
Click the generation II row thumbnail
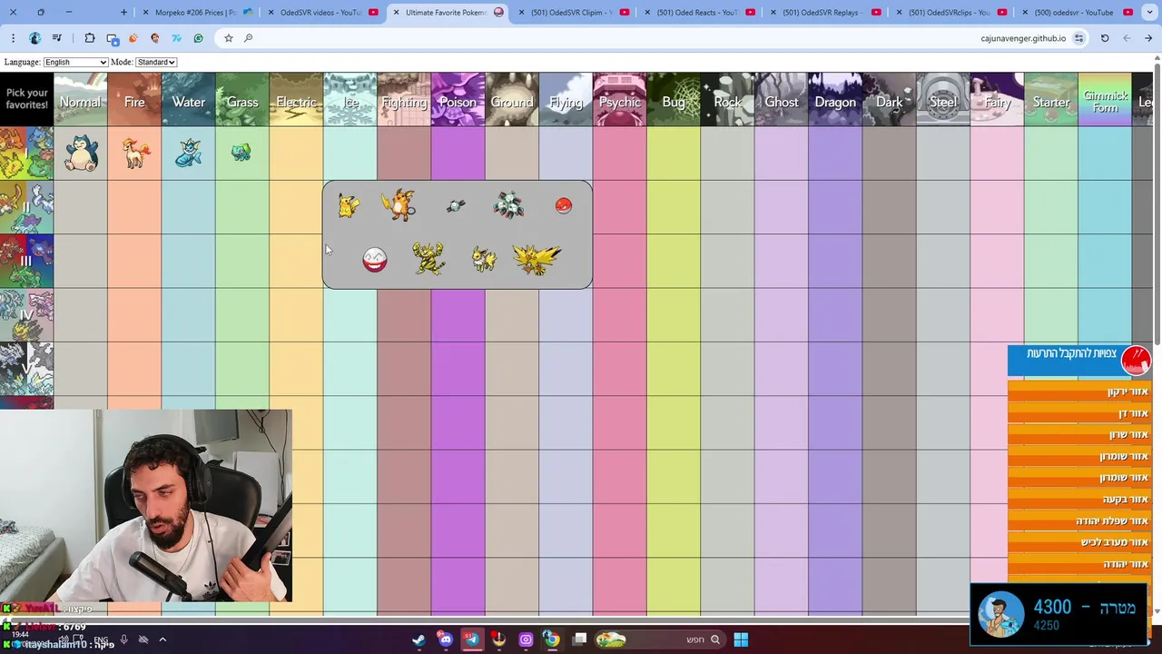26,207
